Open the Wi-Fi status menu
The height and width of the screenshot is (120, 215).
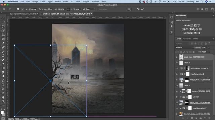pos(160,1)
